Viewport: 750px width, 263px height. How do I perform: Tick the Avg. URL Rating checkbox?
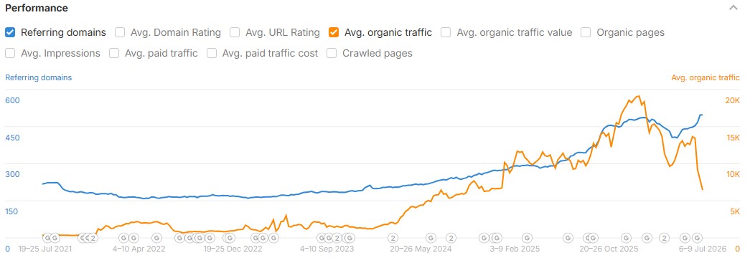coord(235,32)
